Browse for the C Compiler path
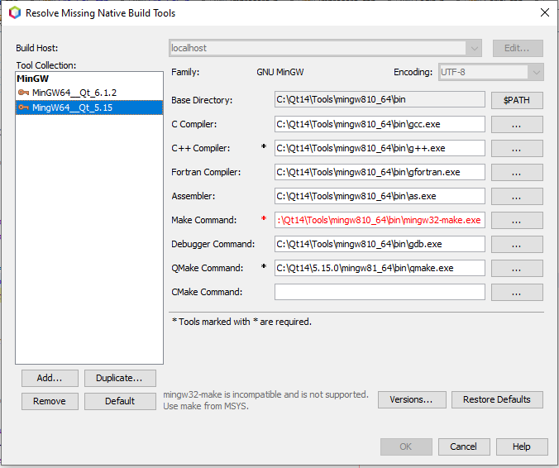The height and width of the screenshot is (468, 559). tap(517, 124)
